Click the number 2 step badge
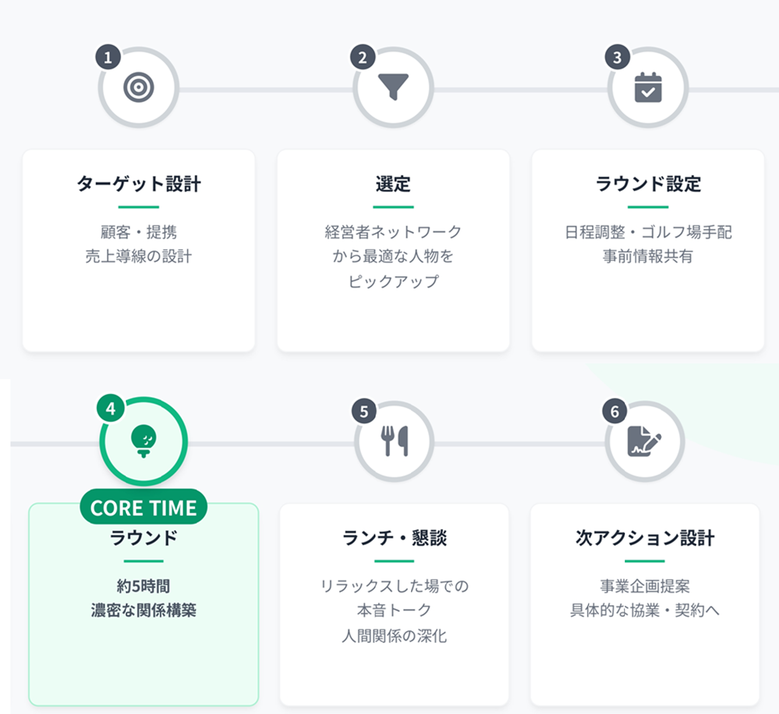The width and height of the screenshot is (779, 714). pos(363,58)
